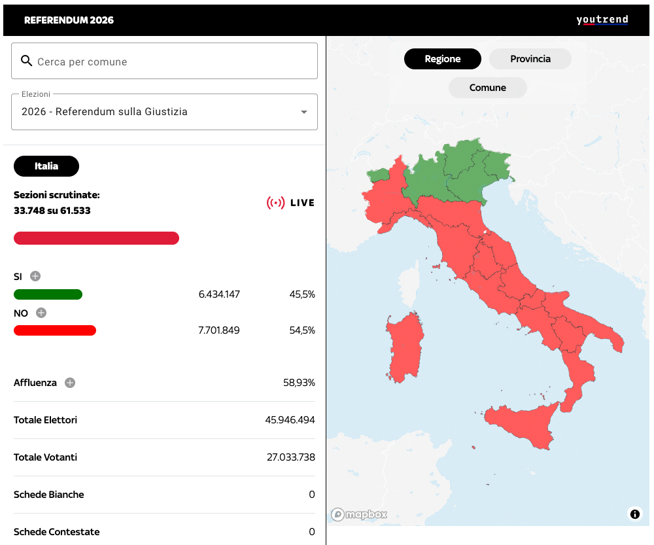The width and height of the screenshot is (654, 545).
Task: Expand the NO results plus icon
Action: coord(41,313)
